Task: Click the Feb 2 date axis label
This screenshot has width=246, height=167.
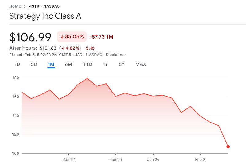Action: click(200, 160)
